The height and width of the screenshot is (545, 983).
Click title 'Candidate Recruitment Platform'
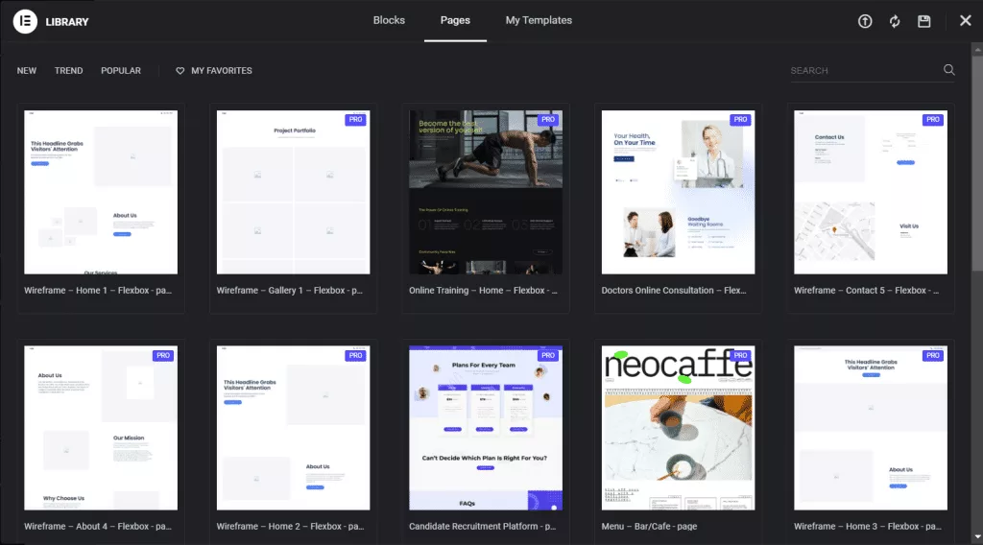483,526
